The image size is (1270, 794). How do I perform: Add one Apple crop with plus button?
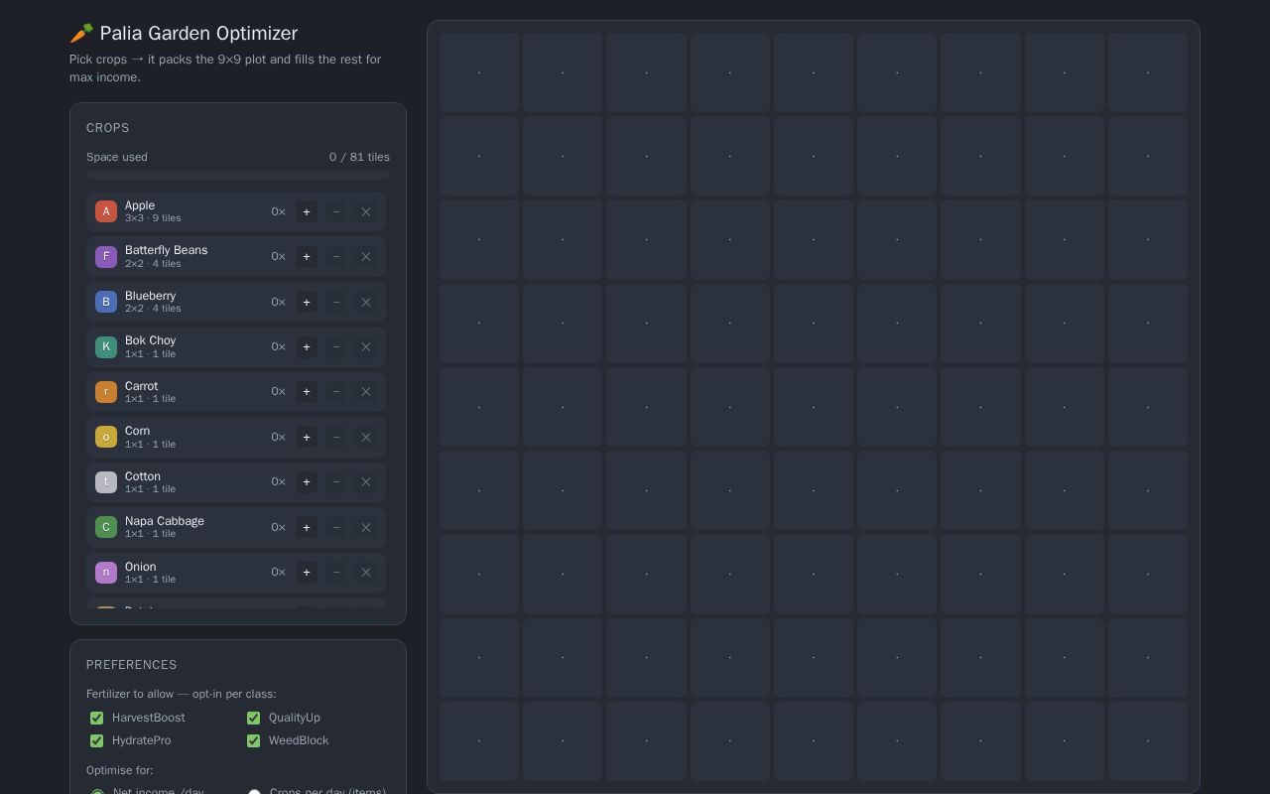(x=307, y=211)
